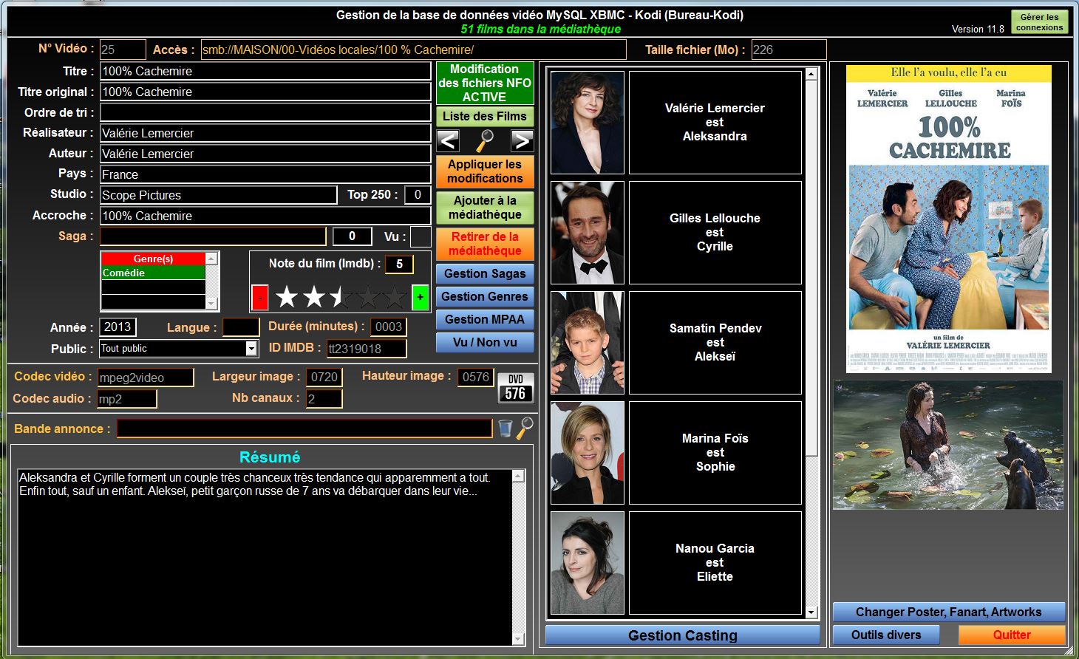Click the empty Ordre de tri field
1079x659 pixels.
click(x=265, y=112)
